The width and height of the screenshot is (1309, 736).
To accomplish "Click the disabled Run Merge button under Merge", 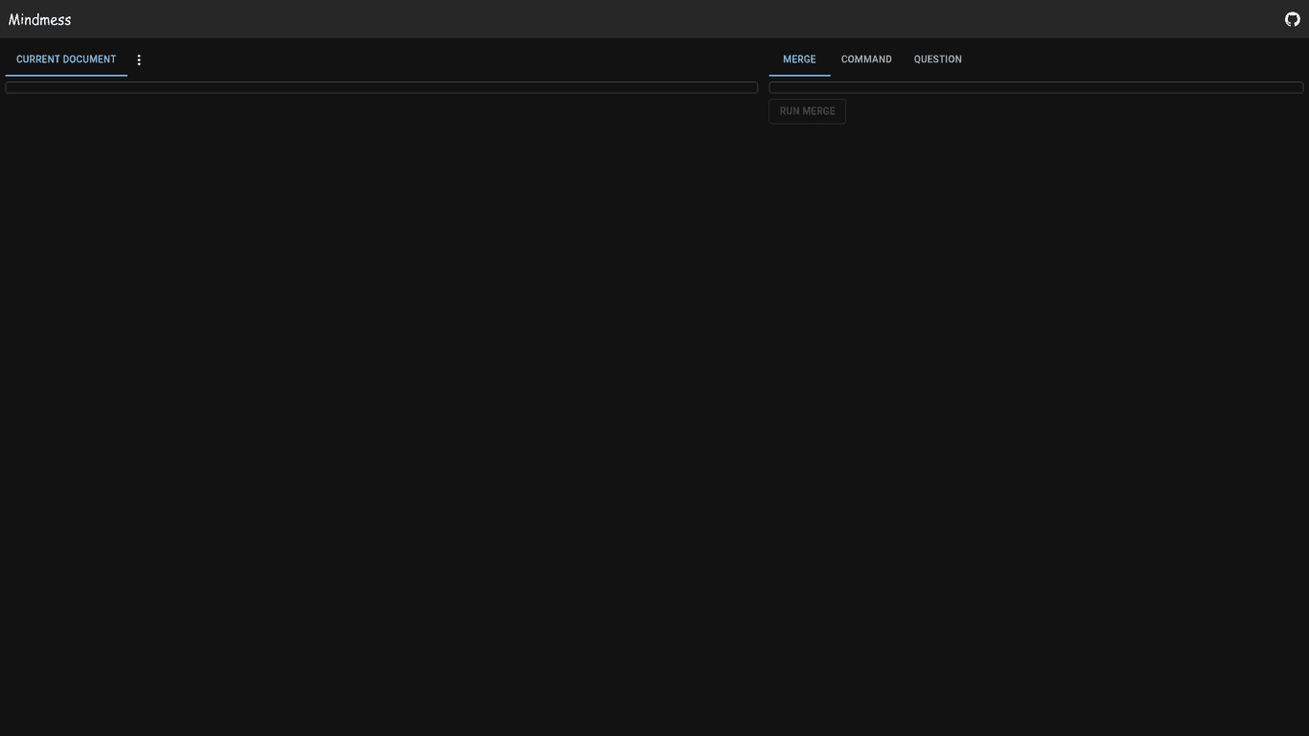I will [807, 111].
